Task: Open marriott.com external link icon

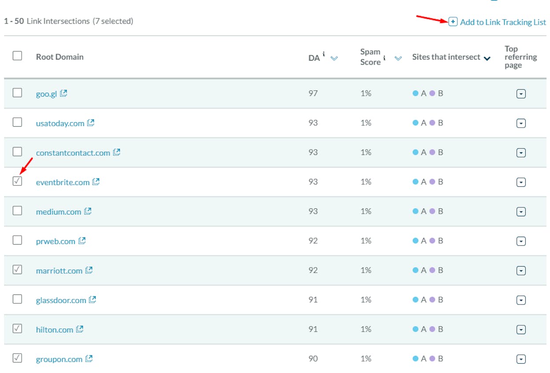Action: tap(89, 270)
